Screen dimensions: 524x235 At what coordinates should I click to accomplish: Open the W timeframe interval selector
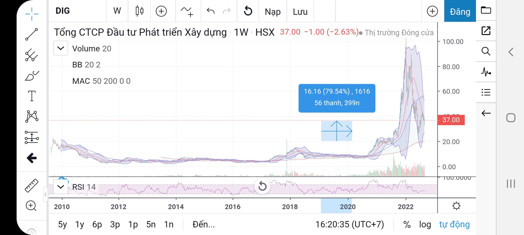point(117,11)
